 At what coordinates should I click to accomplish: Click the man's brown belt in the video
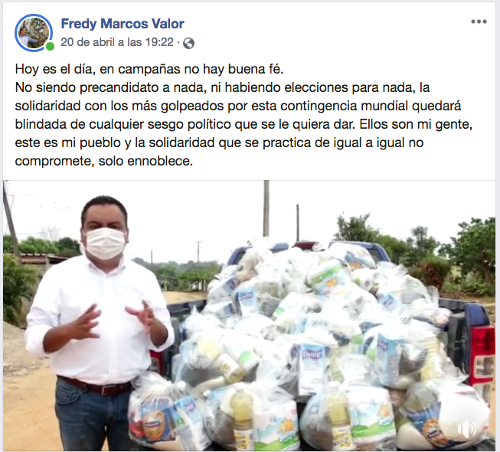[x=95, y=386]
